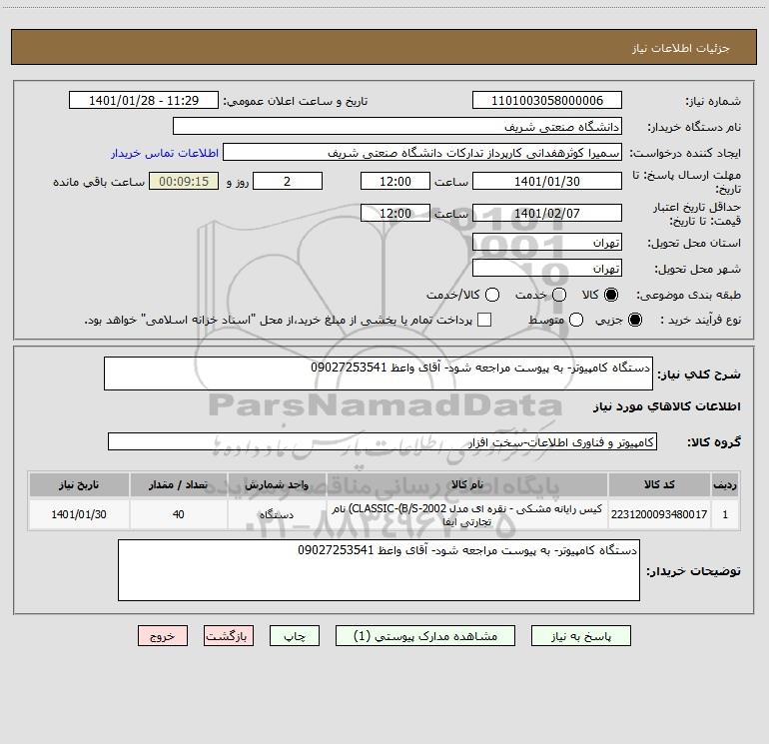
Task: Click the کد کالا column header
Action: point(659,484)
